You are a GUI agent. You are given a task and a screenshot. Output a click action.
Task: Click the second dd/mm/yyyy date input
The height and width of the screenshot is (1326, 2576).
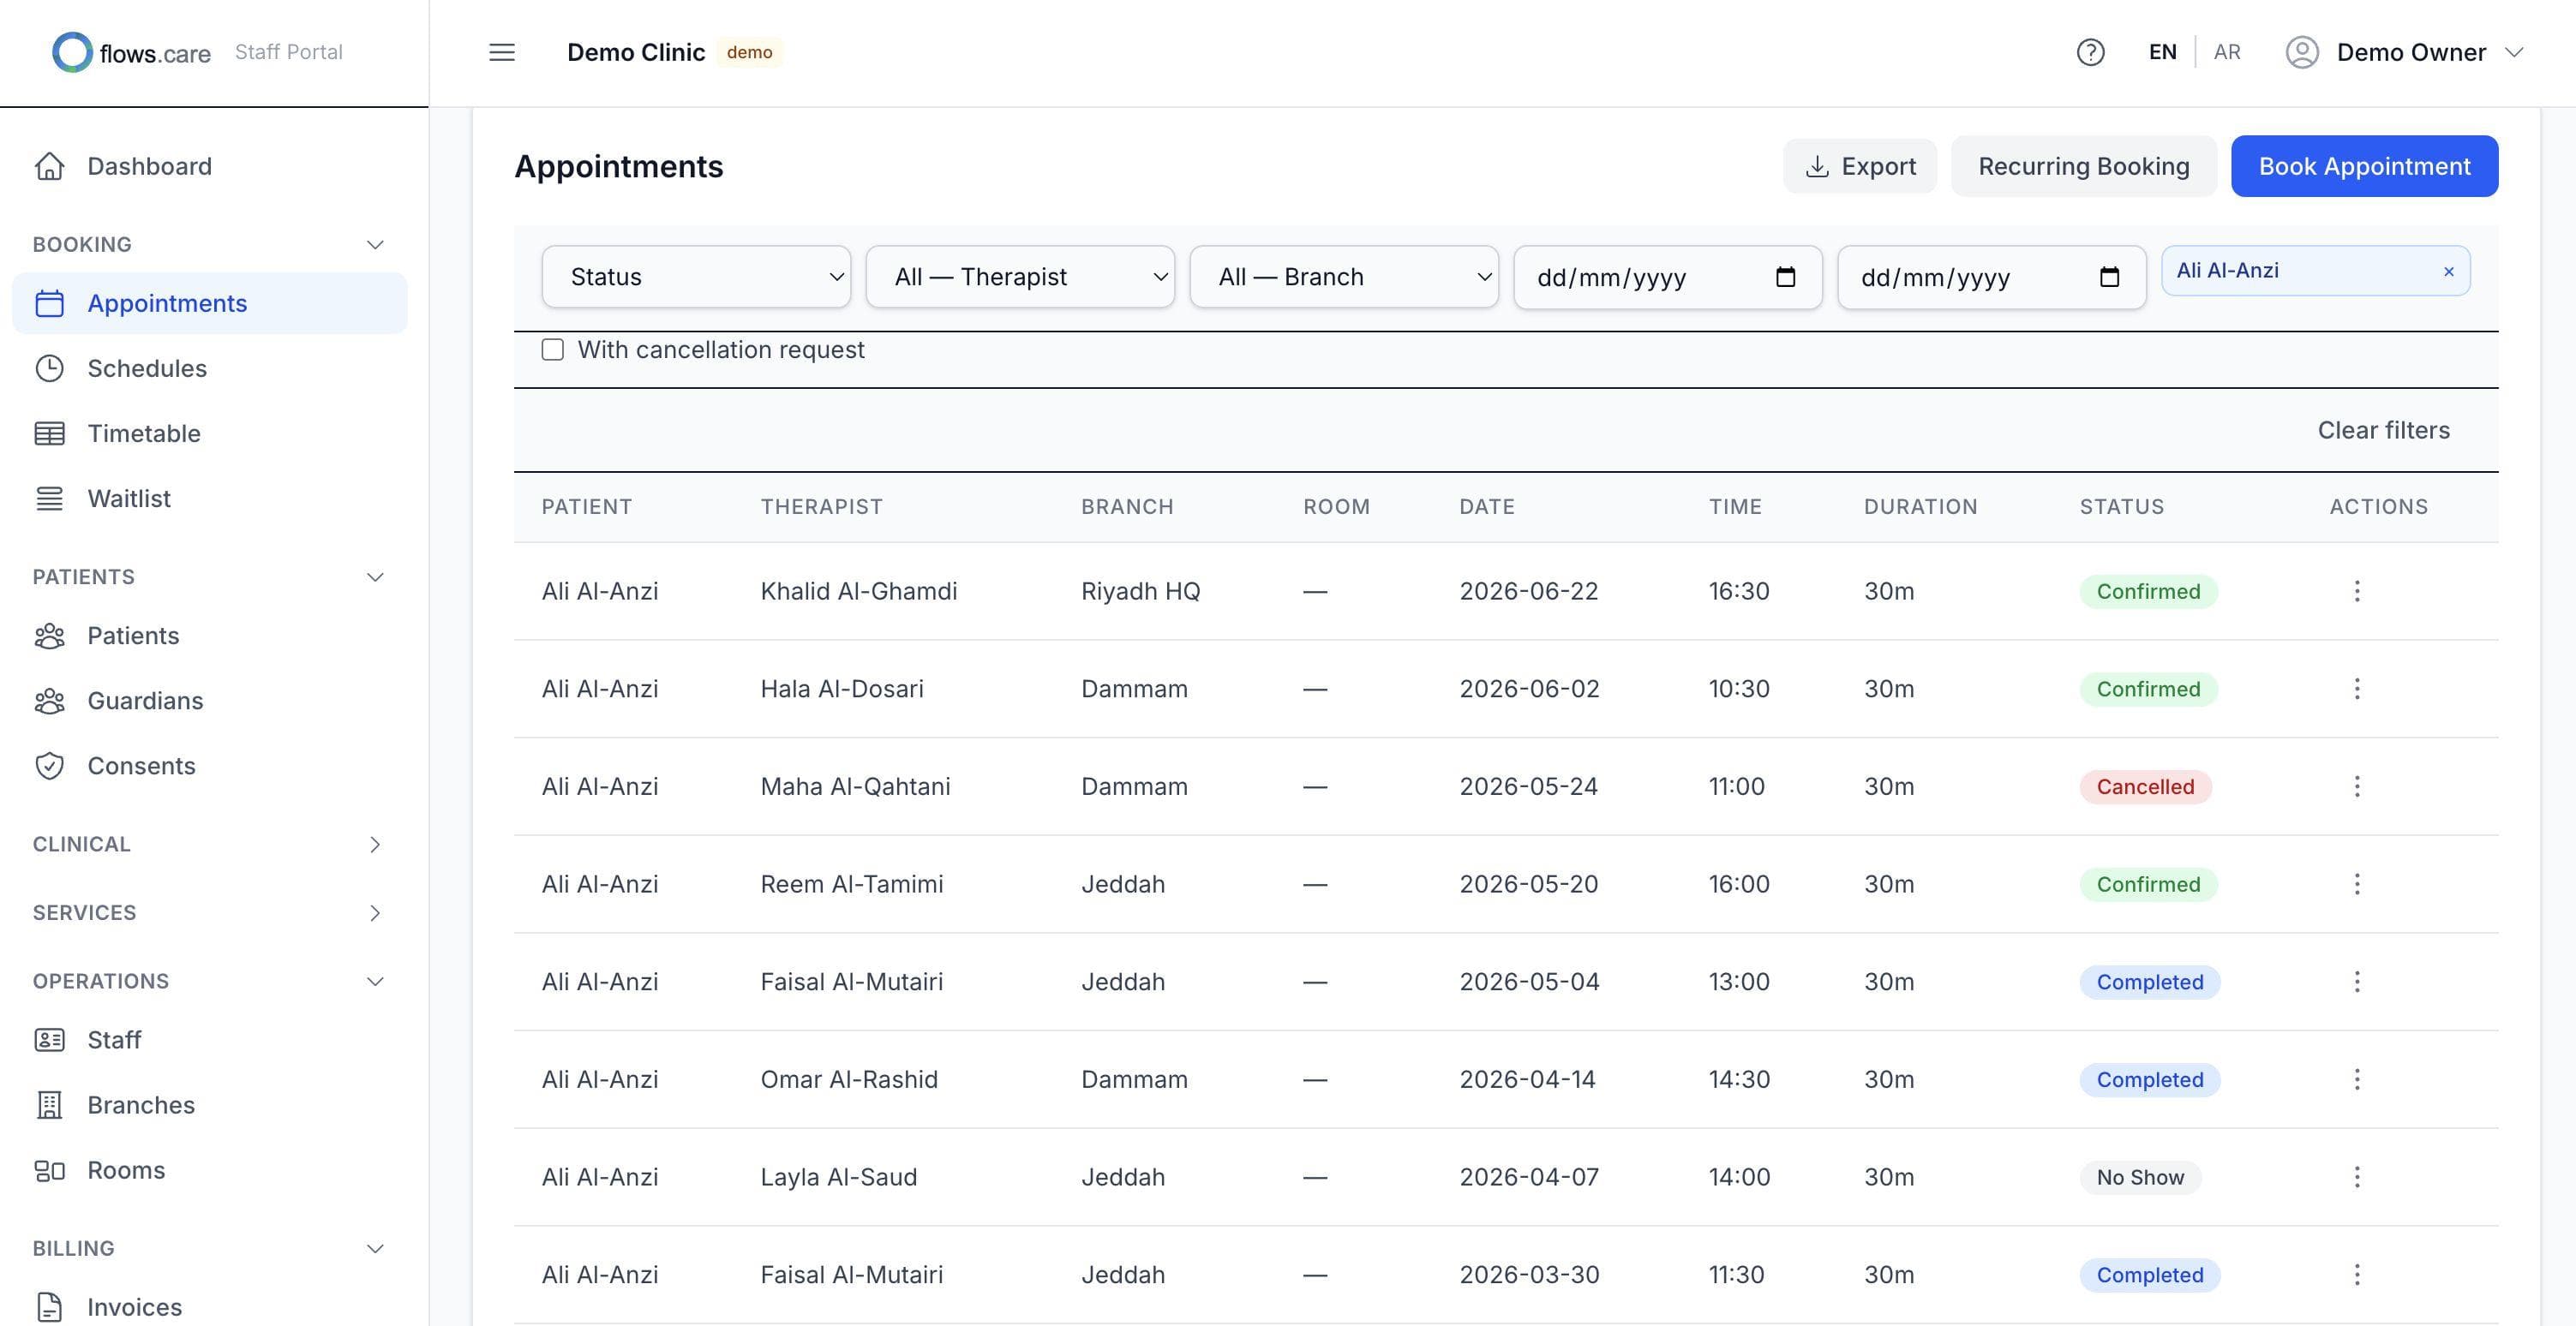click(1992, 277)
